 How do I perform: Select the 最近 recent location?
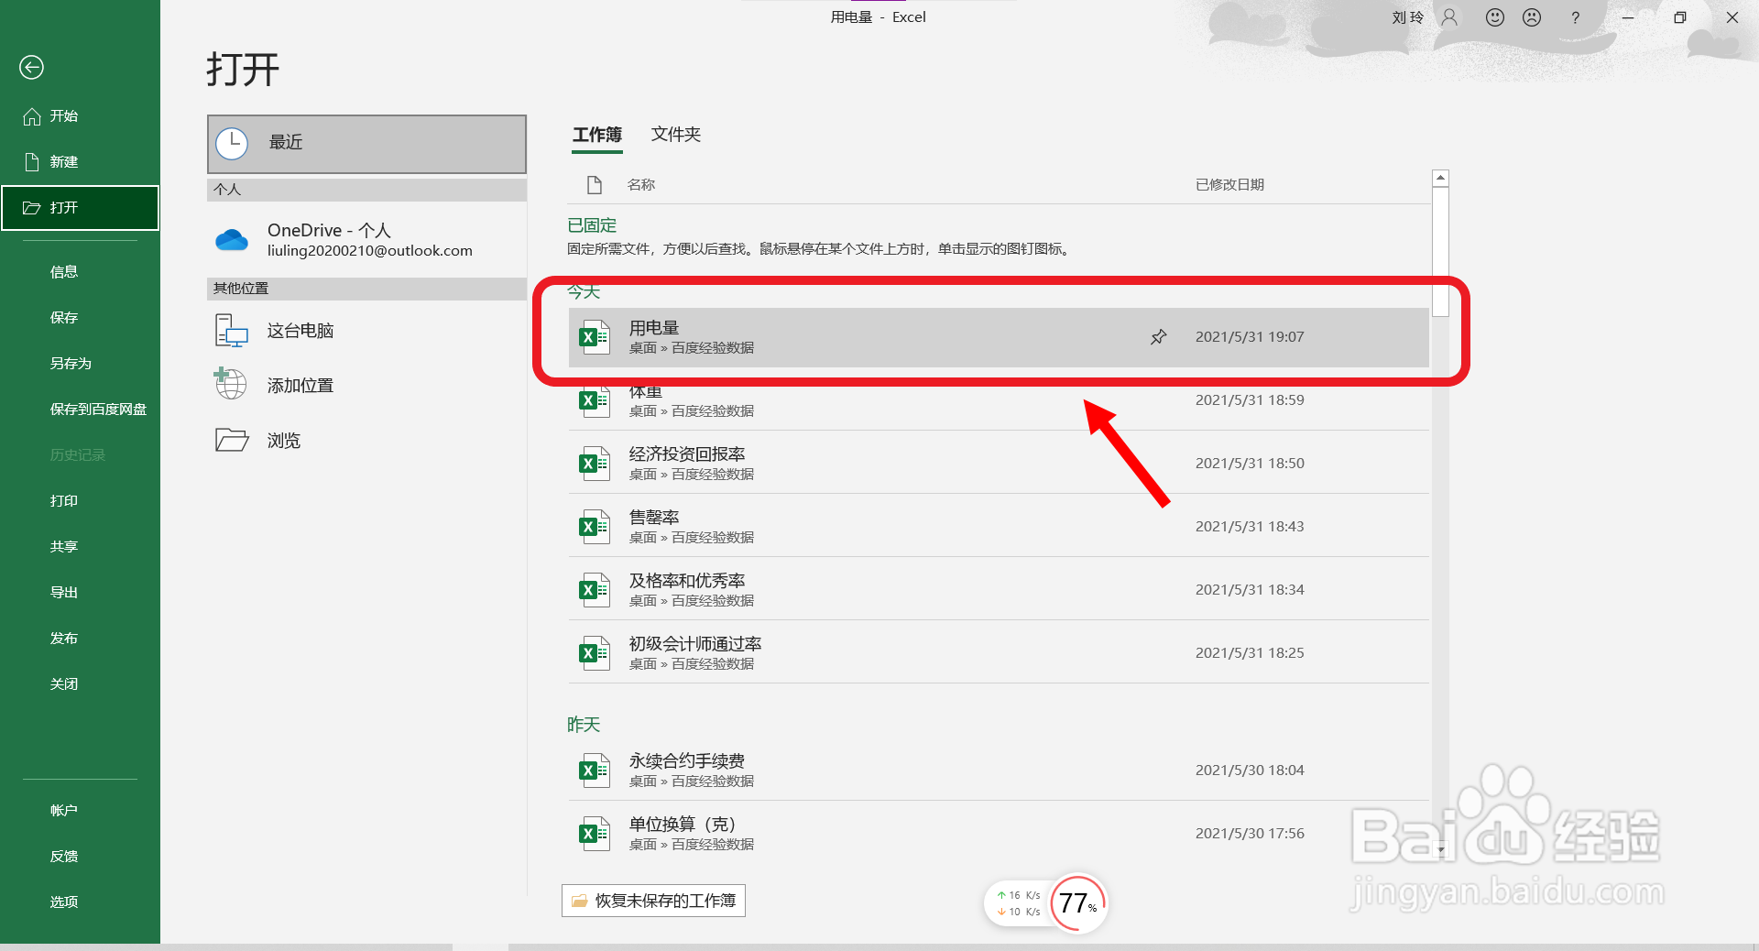point(366,144)
